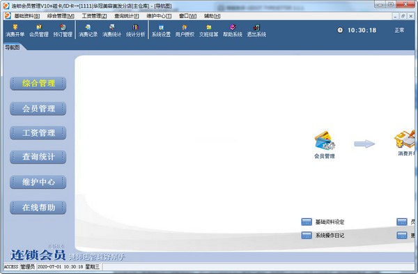
Task: Click the 用户授权 toolbar icon
Action: tap(185, 31)
